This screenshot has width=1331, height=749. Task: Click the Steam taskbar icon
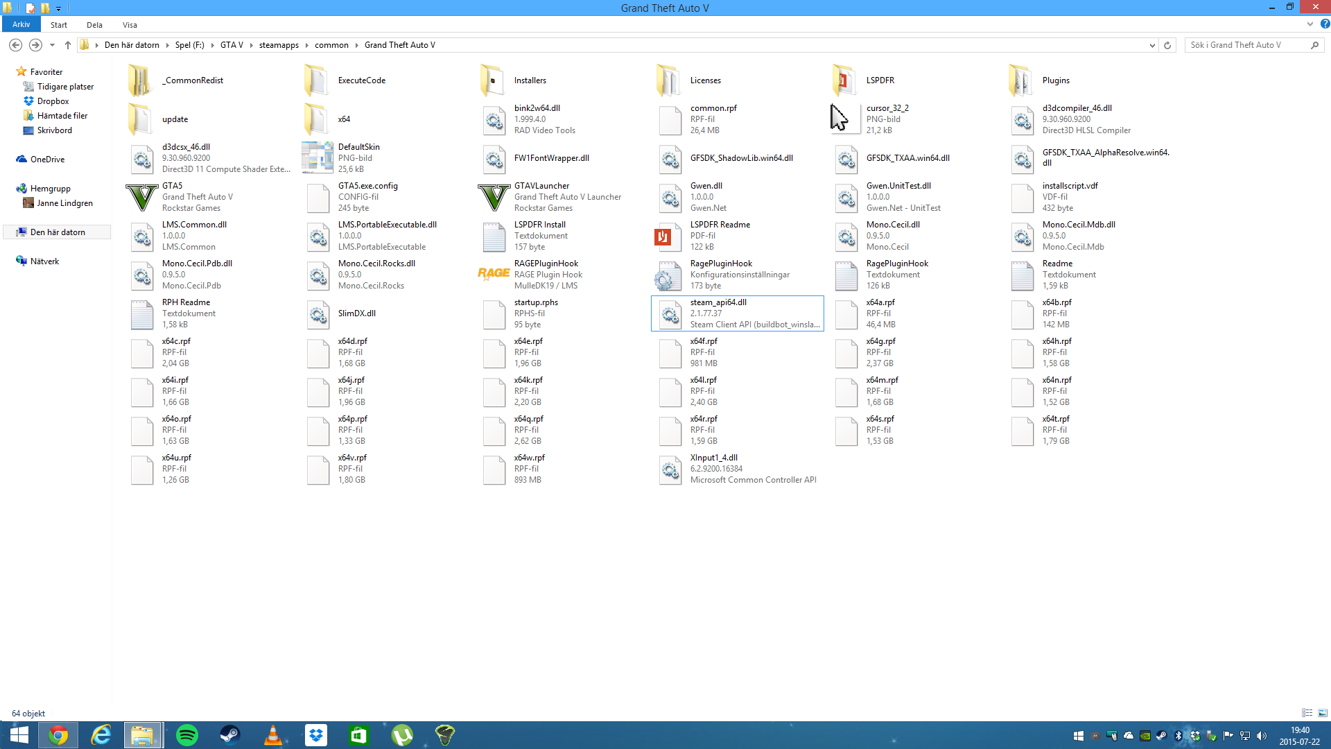[229, 735]
